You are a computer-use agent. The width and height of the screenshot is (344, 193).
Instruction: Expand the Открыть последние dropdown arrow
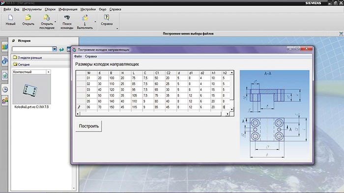pos(55,22)
